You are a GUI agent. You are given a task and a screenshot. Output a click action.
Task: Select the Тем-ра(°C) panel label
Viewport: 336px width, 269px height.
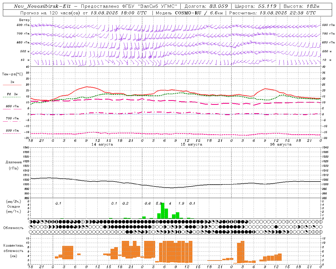point(12,74)
